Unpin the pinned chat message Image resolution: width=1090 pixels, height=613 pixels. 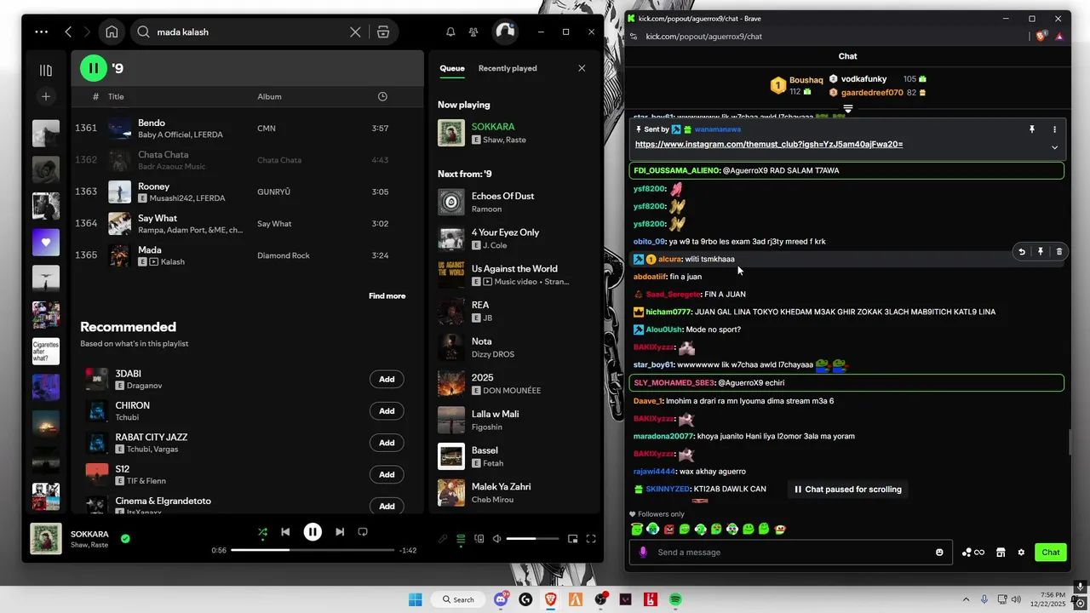point(1032,129)
